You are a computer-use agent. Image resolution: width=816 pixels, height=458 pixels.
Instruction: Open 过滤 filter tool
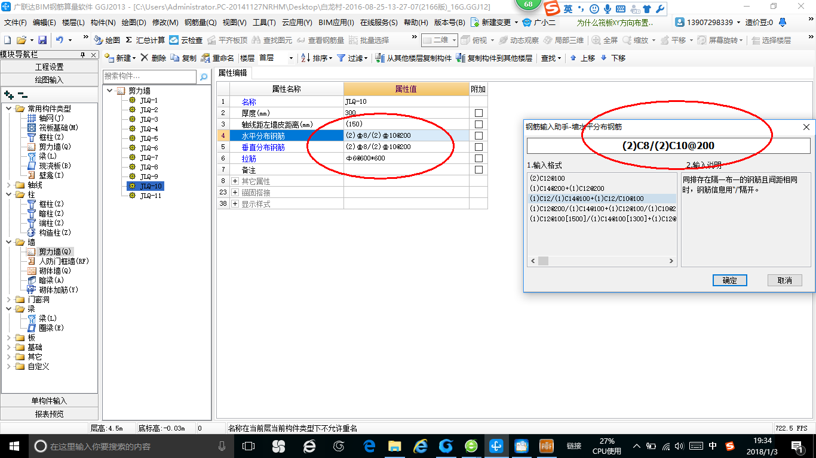point(352,58)
